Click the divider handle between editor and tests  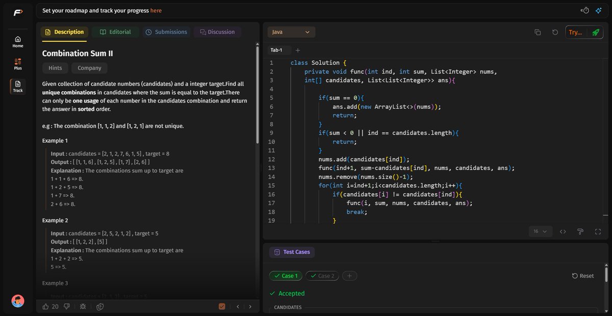tap(435, 241)
